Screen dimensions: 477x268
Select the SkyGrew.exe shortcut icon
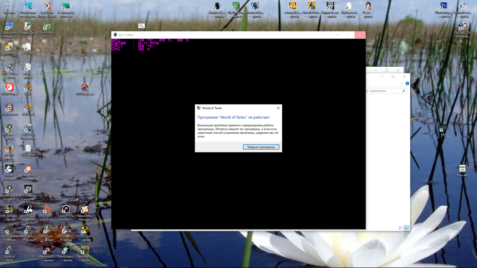349,10
